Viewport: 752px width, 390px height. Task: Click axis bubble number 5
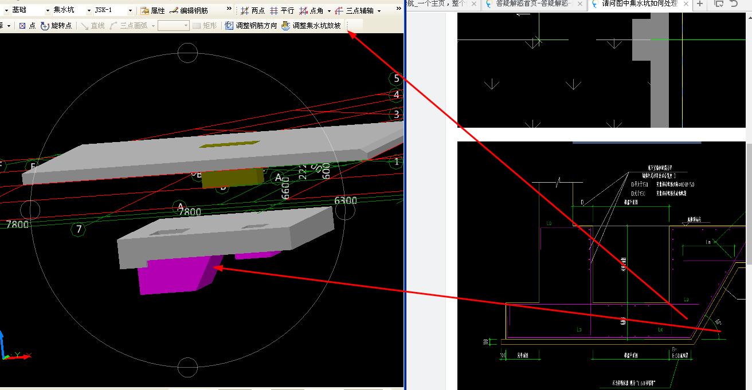coord(396,78)
